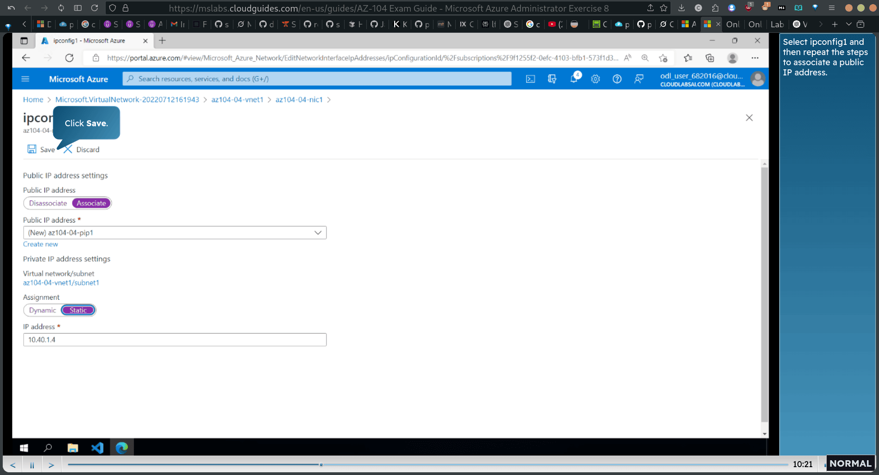Open the Windows Start menu
The width and height of the screenshot is (879, 475).
24,448
